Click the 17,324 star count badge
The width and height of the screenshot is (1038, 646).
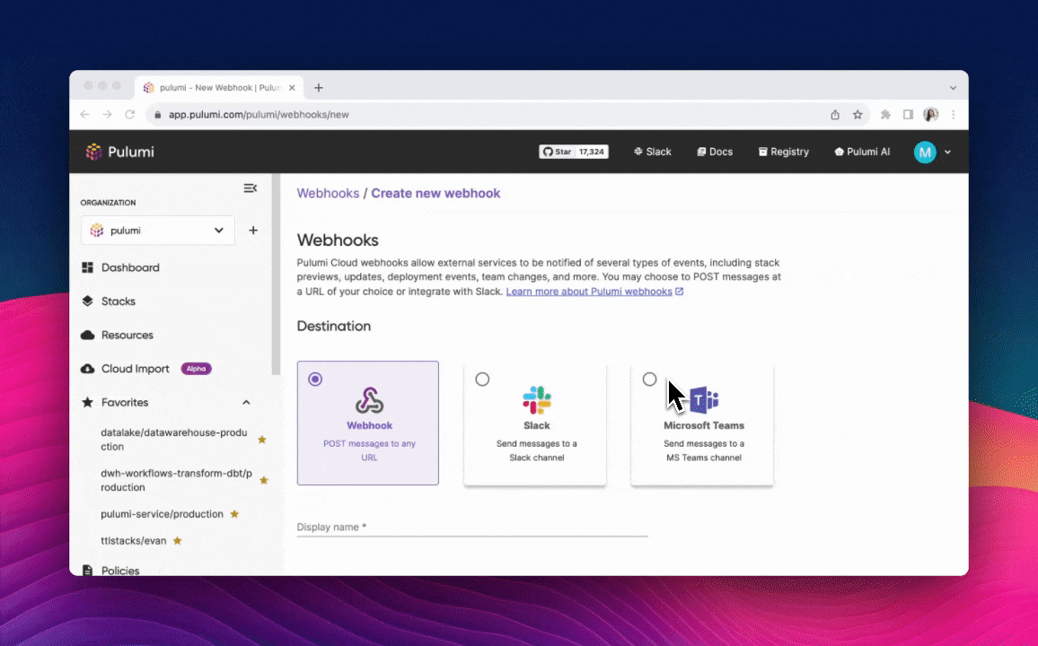tap(591, 152)
